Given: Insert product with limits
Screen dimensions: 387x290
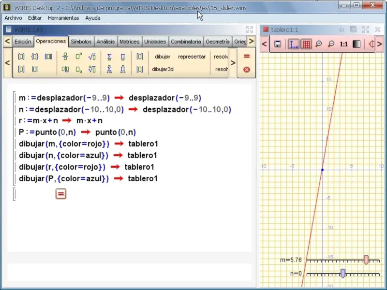Looking at the screenshot, I should (123, 69).
